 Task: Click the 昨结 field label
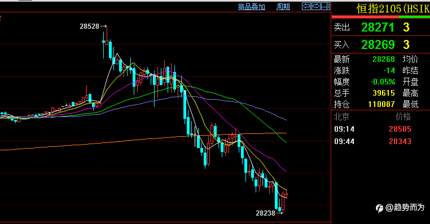point(410,70)
